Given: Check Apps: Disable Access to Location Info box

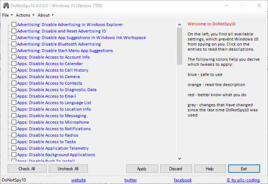Looking at the screenshot, I should 14,109.
